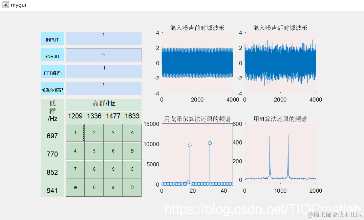Click the 用戈泽尔算法还原的频谱 stem plot
The height and width of the screenshot is (220, 364).
point(197,154)
